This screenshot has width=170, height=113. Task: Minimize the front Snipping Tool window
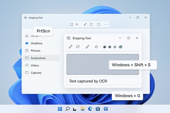pos(120,38)
